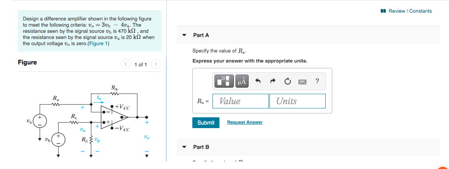
Task: Open the Constants link
Action: pos(420,11)
